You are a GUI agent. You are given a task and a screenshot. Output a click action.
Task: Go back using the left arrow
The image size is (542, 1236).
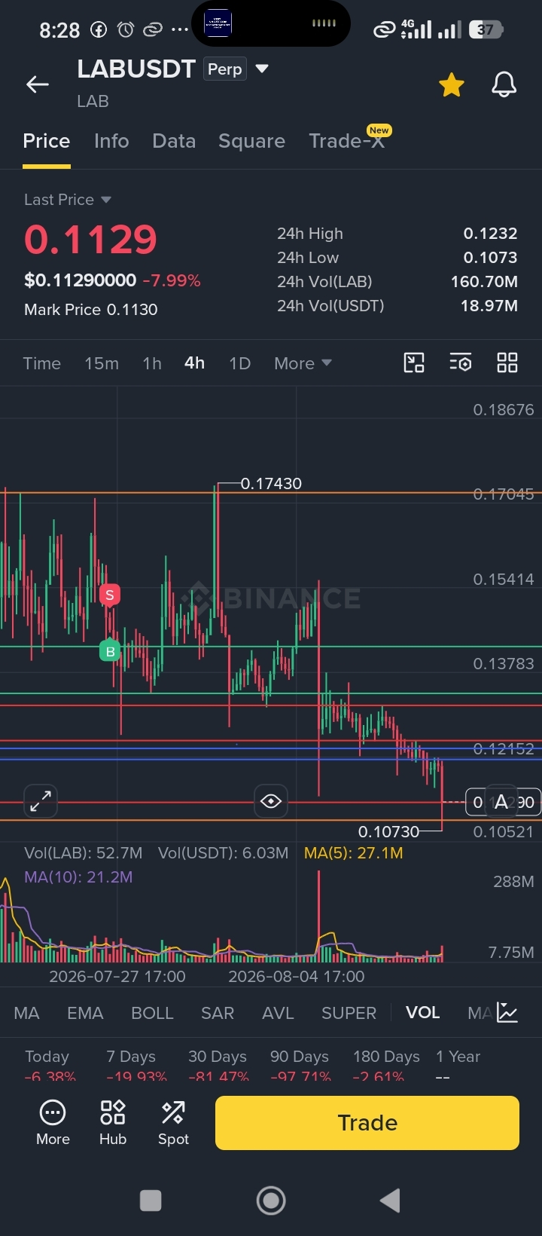[38, 84]
